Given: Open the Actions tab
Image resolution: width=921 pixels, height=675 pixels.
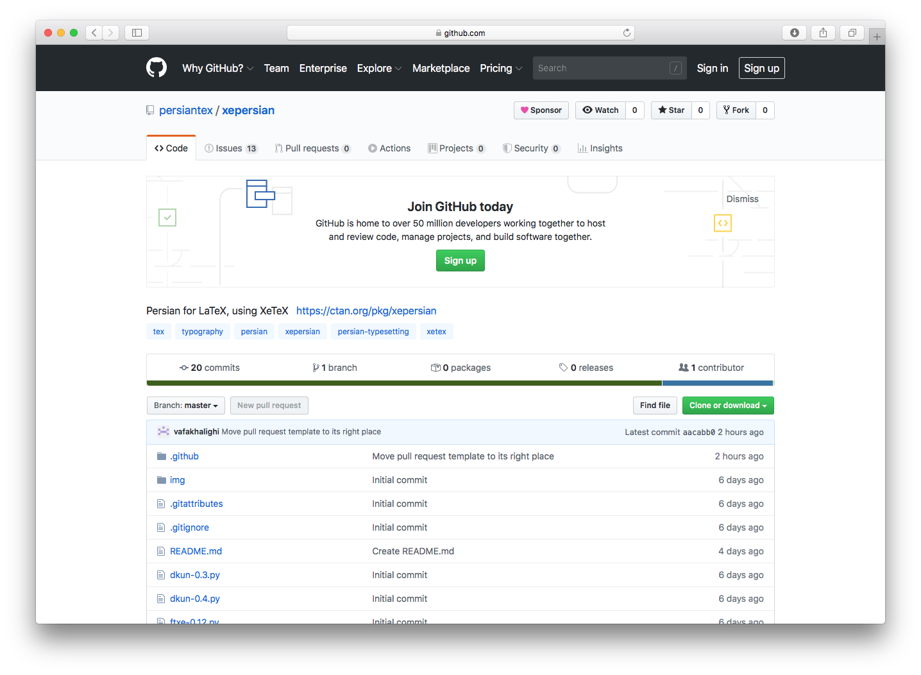Looking at the screenshot, I should (389, 148).
